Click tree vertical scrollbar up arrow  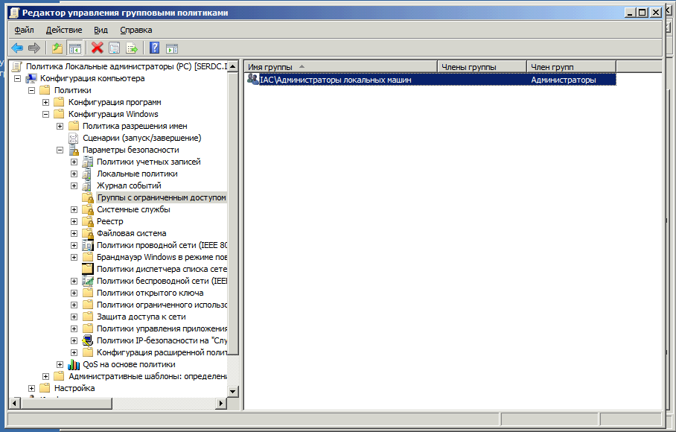point(233,66)
